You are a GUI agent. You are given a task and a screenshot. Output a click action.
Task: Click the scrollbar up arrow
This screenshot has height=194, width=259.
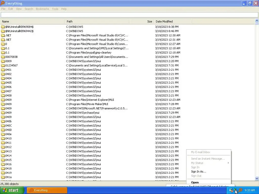pos(257,20)
